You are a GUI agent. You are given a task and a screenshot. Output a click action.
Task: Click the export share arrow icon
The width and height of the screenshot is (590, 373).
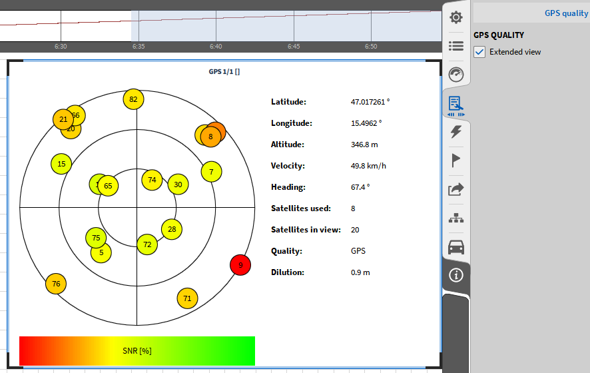(456, 190)
